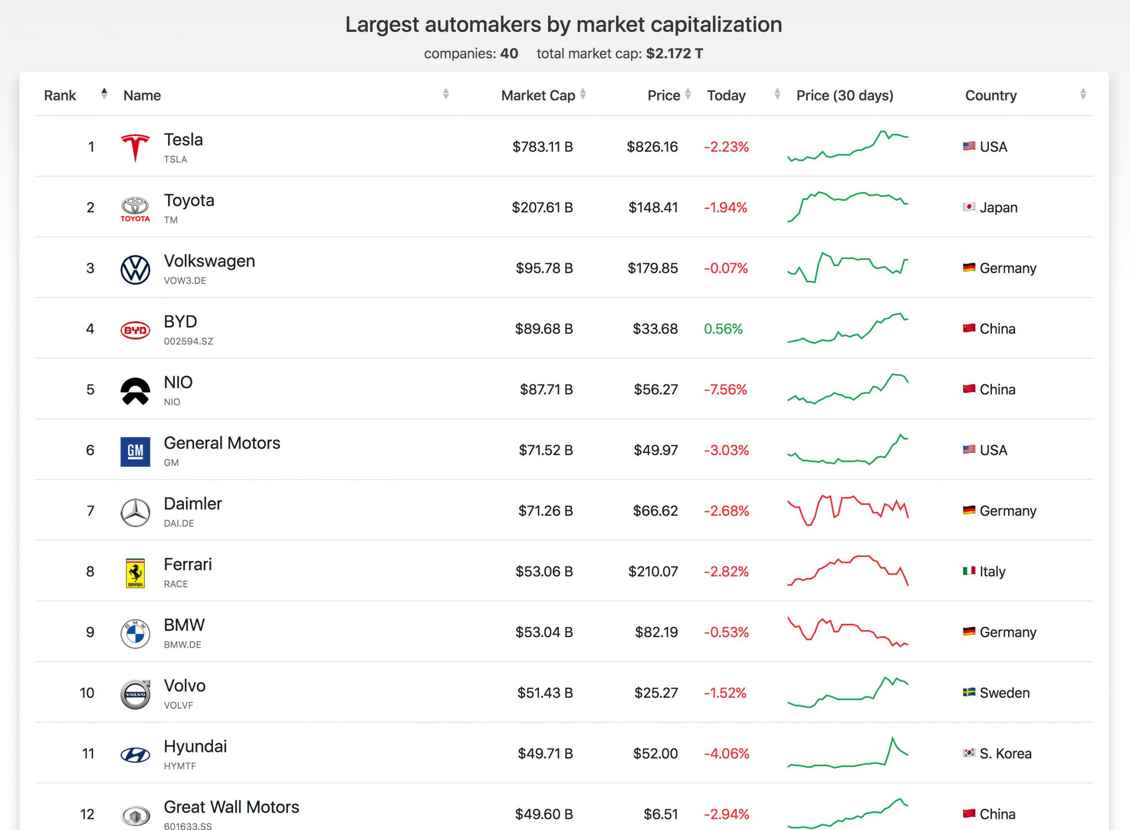1130x830 pixels.
Task: Click the Ferrari prancing horse logo
Action: pos(135,573)
